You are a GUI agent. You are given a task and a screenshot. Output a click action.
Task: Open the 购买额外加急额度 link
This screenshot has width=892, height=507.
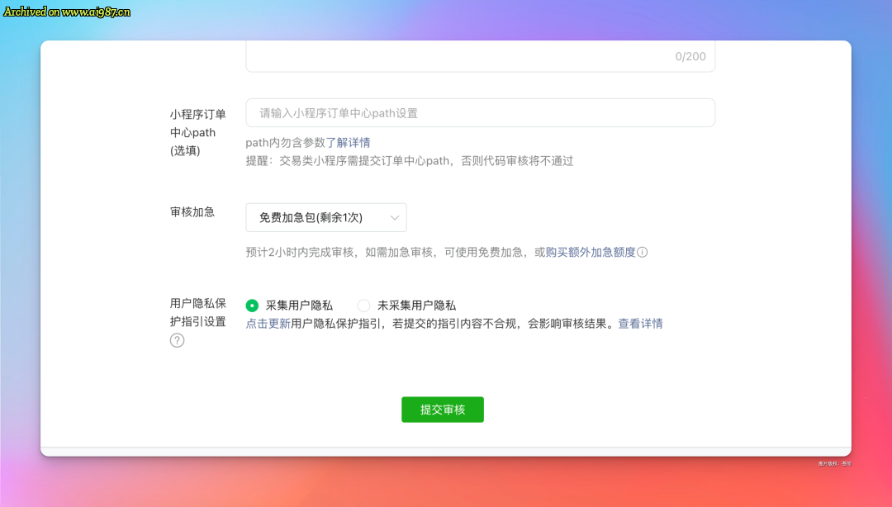[x=591, y=252]
